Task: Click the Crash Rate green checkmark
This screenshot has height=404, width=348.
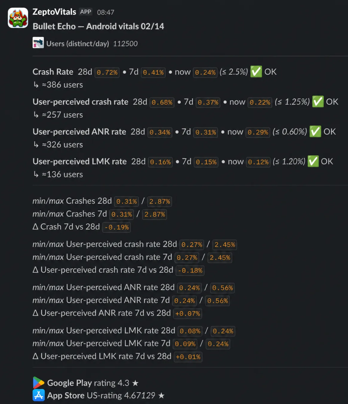Action: [x=256, y=72]
